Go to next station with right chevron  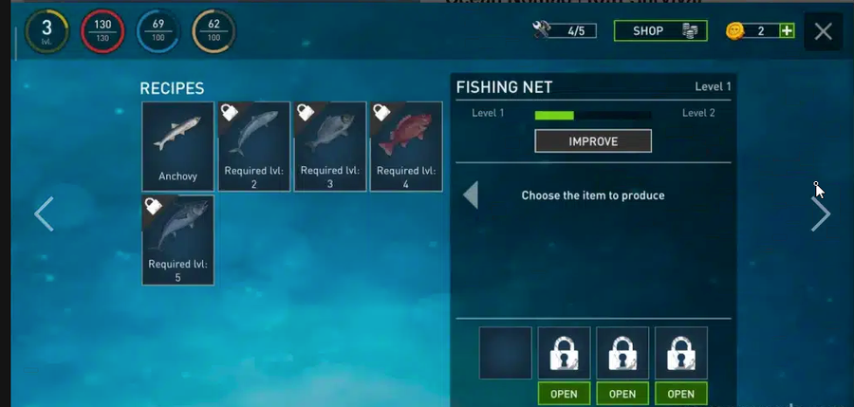coord(822,214)
